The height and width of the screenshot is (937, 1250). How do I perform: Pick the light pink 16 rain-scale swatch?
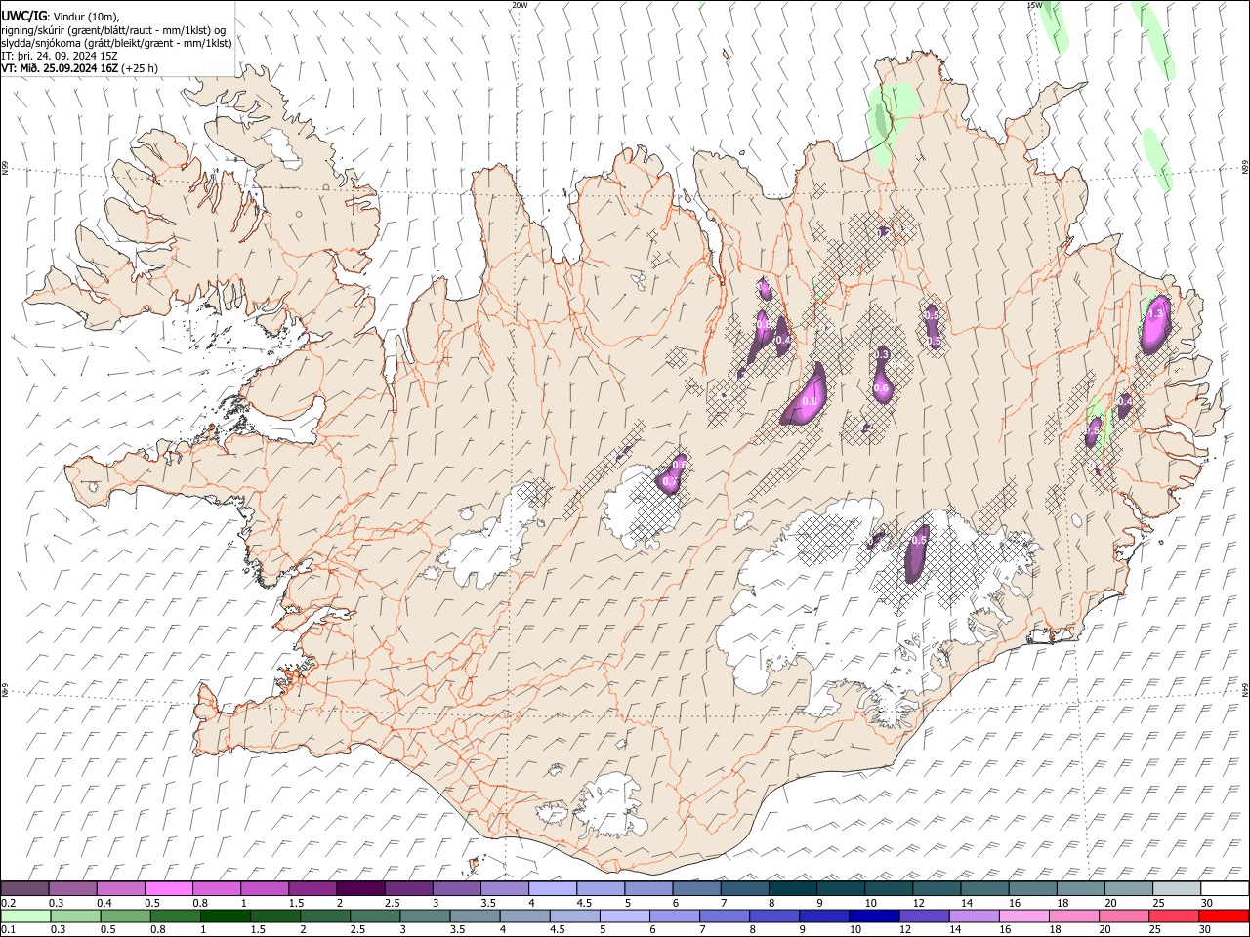tap(1022, 916)
